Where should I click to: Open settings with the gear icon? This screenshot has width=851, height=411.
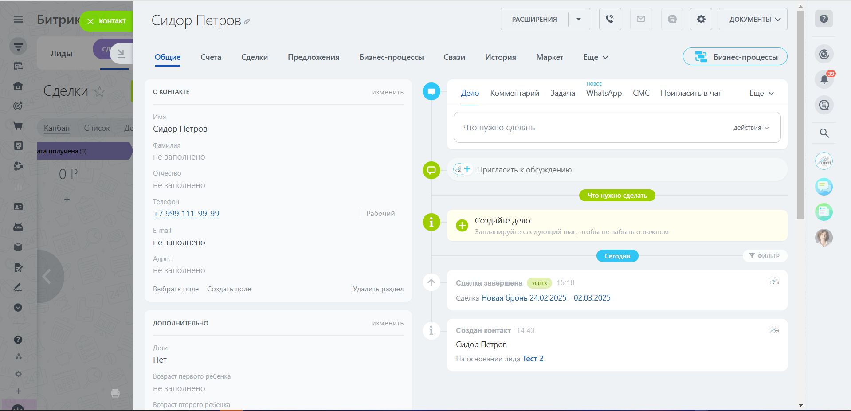[701, 19]
